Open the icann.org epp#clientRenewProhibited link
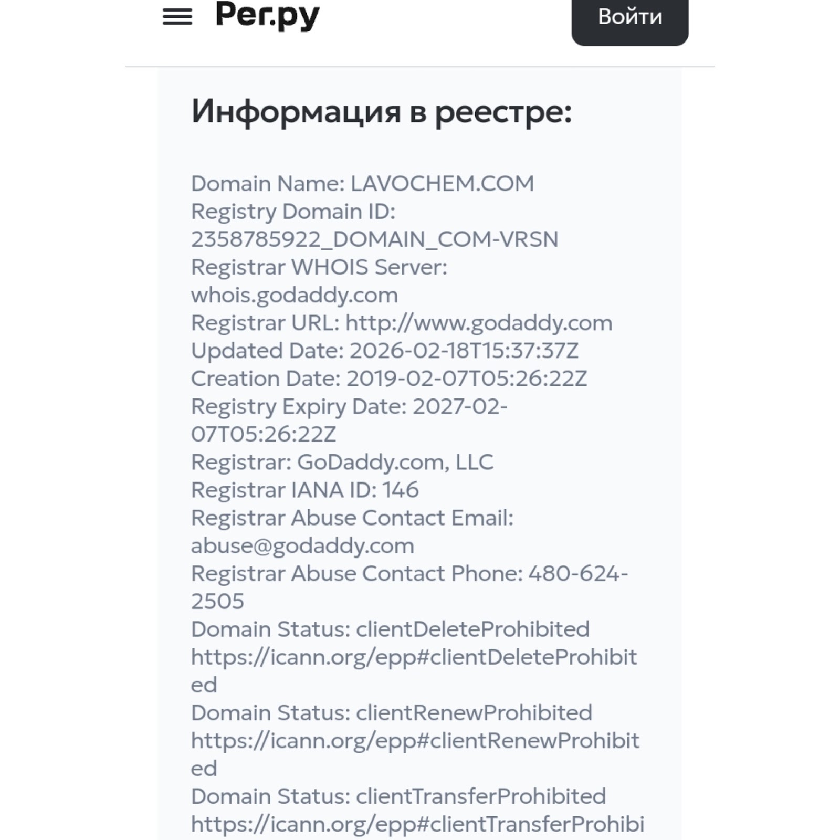Image resolution: width=840 pixels, height=840 pixels. 415,741
